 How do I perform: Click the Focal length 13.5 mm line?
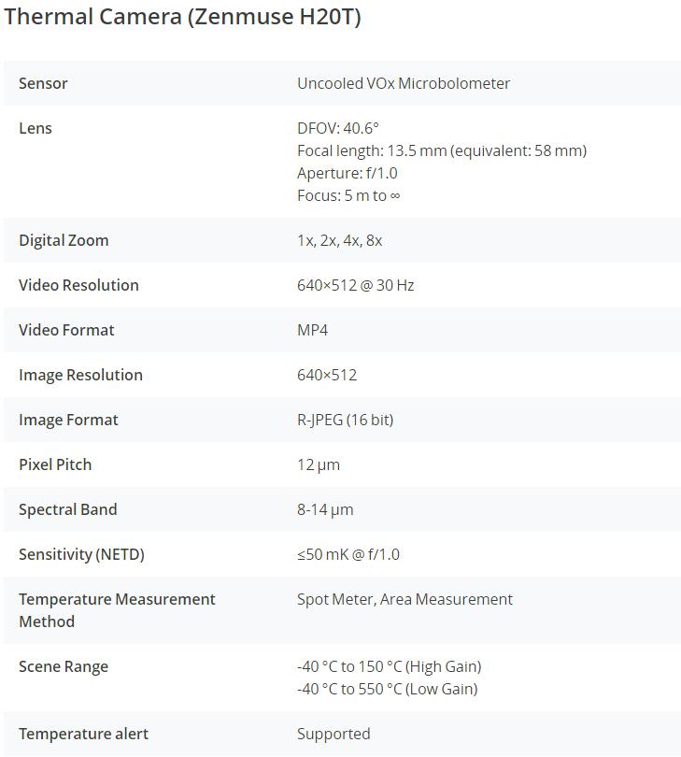click(x=442, y=151)
